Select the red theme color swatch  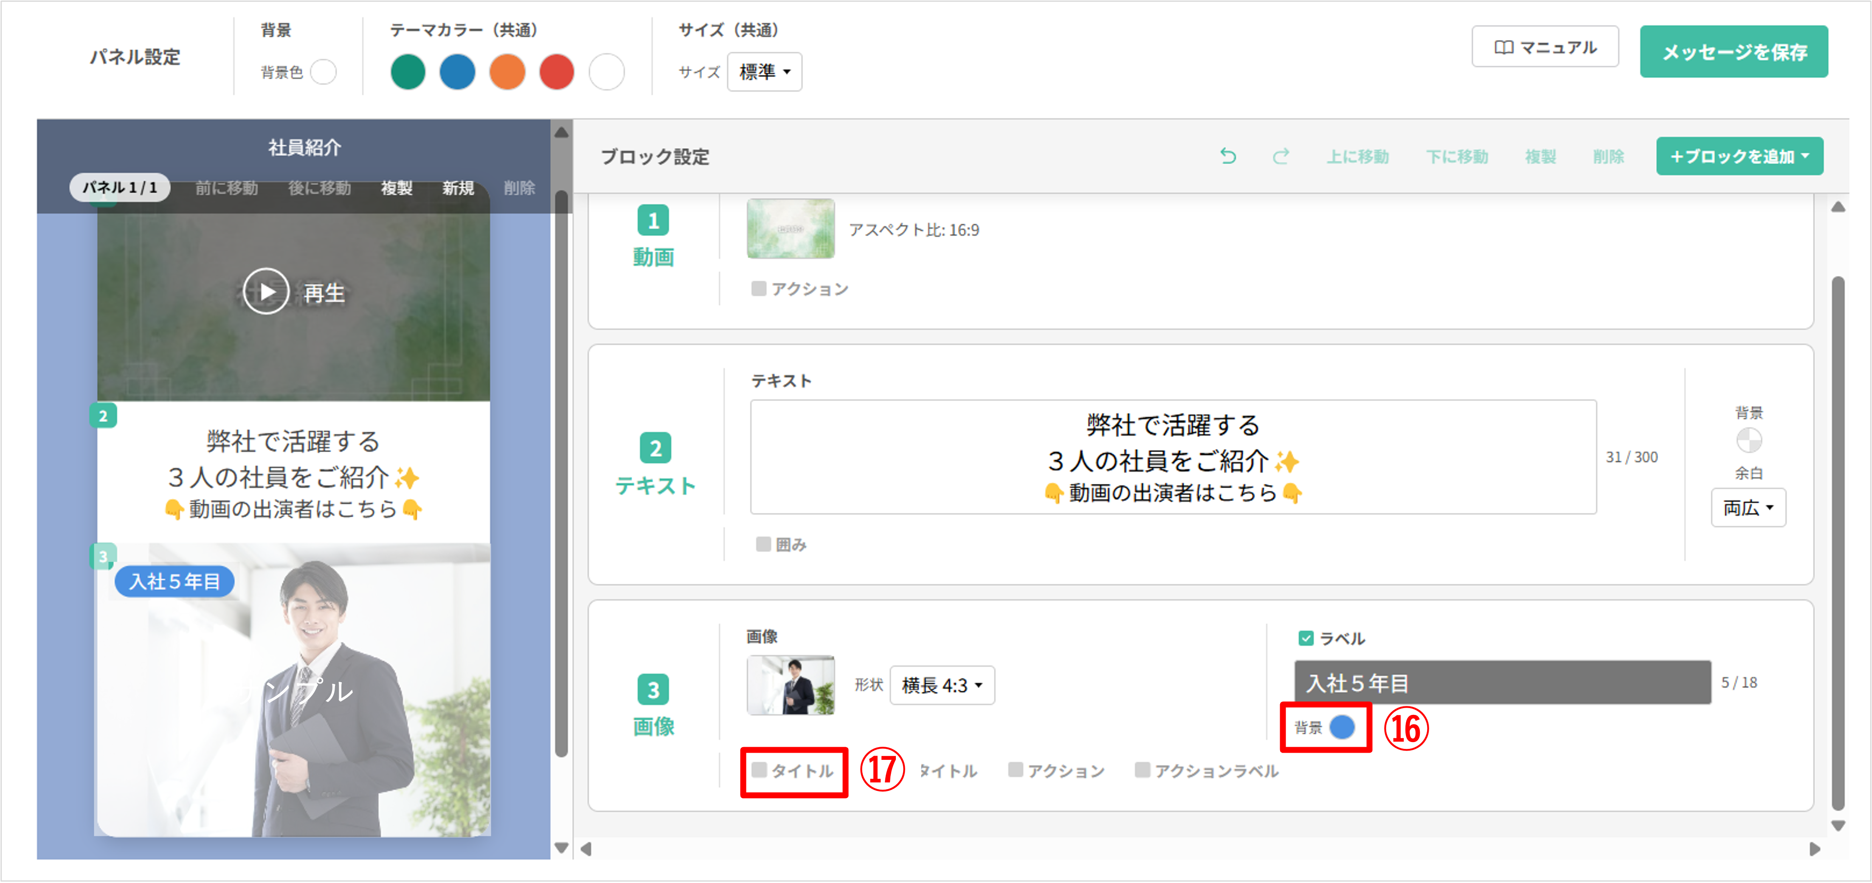[x=557, y=72]
